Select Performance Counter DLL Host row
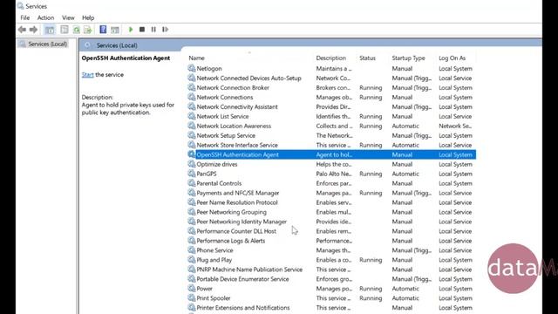The width and height of the screenshot is (558, 314). pos(331,231)
